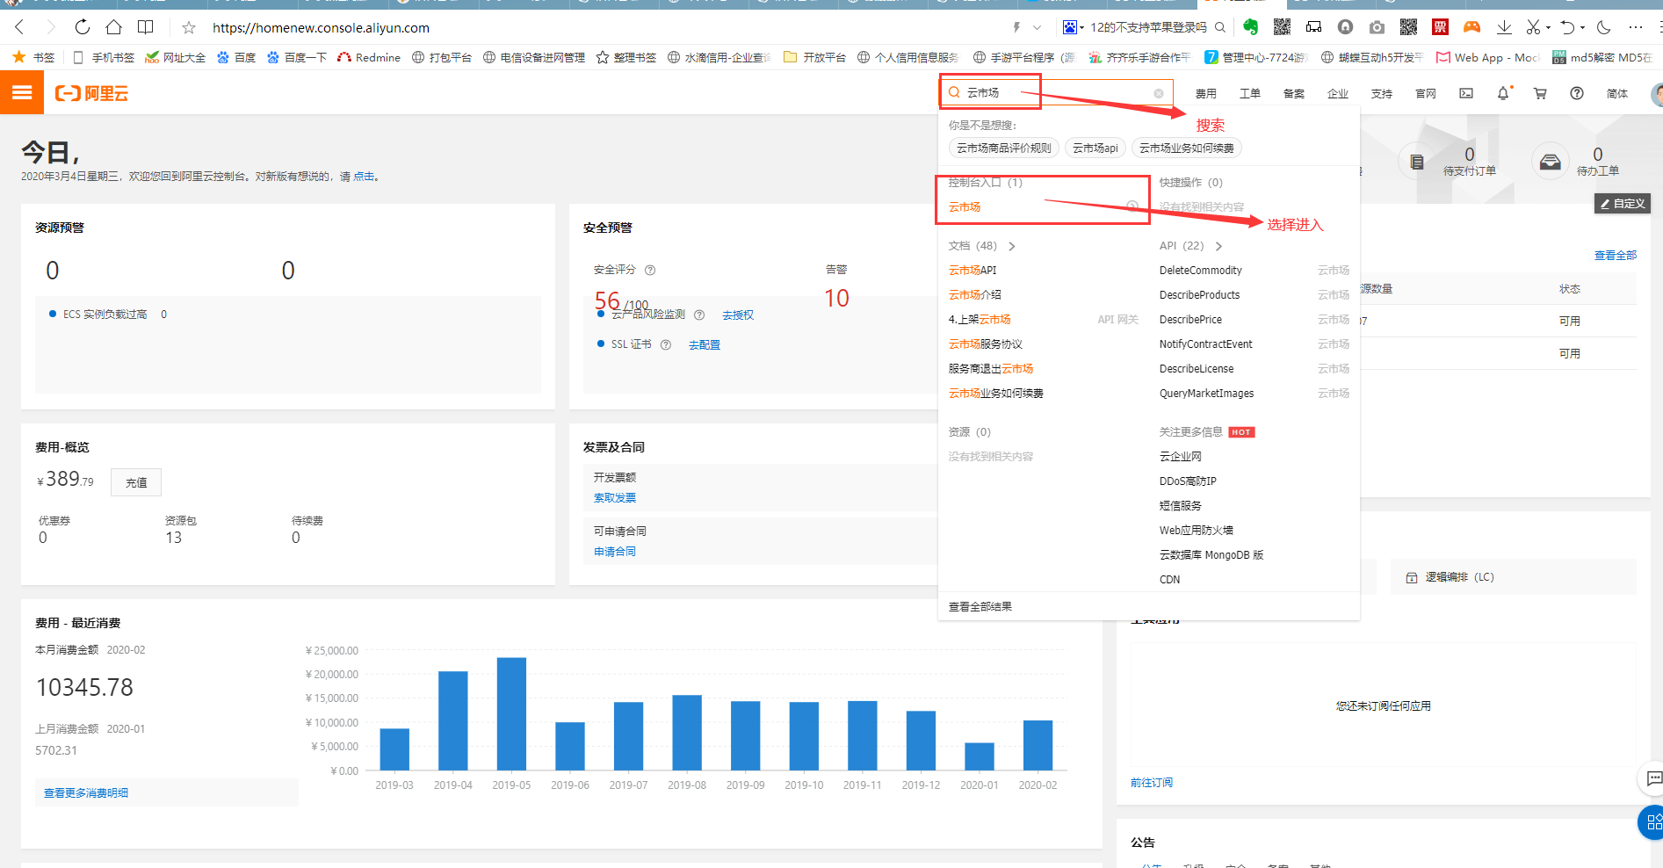Image resolution: width=1663 pixels, height=868 pixels.
Task: Open the blue floating grid button
Action: pos(1653,822)
